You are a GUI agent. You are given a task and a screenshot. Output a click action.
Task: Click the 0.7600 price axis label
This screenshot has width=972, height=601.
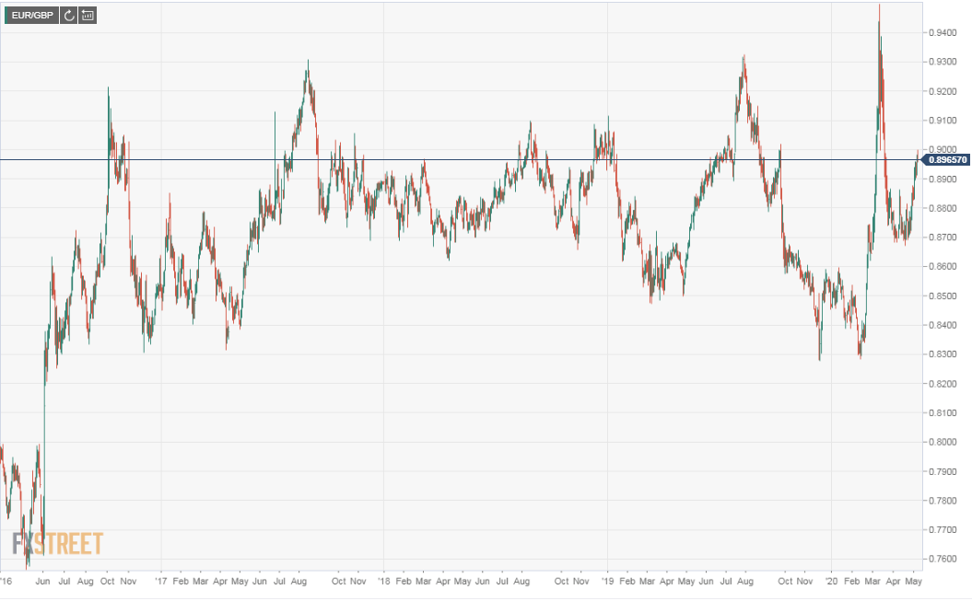(x=943, y=559)
